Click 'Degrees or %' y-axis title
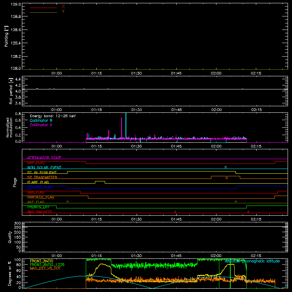 tap(10, 273)
